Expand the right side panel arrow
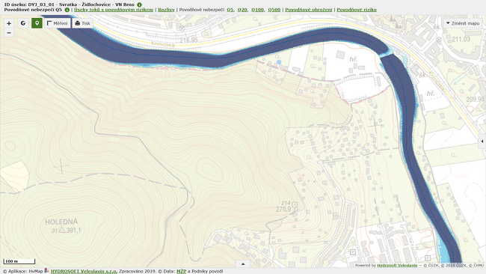486x274 pixels. pyautogui.click(x=482, y=141)
